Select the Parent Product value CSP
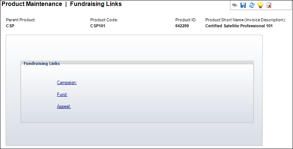This screenshot has height=149, width=293. tap(10, 26)
